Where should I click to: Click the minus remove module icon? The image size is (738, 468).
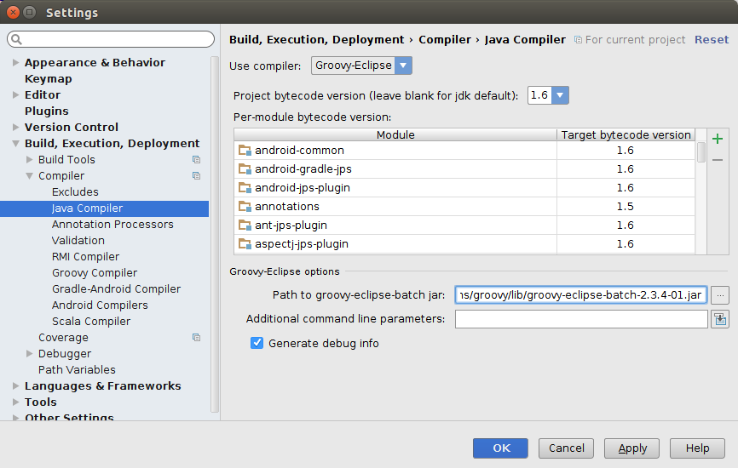coord(718,160)
